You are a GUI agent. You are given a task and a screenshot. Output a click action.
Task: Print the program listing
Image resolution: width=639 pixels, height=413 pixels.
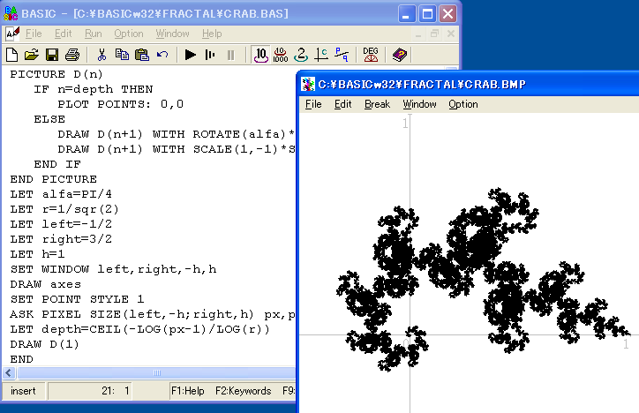[x=72, y=55]
